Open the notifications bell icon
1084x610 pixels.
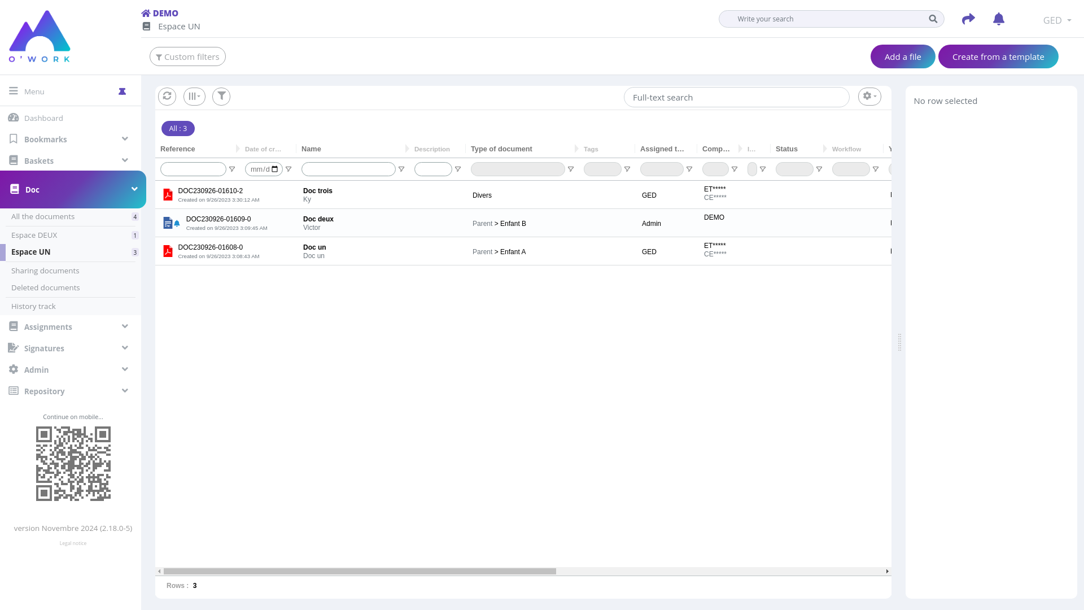[999, 19]
